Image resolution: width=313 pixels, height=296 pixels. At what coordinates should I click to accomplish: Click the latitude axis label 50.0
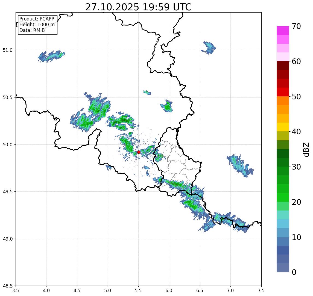click(7, 144)
